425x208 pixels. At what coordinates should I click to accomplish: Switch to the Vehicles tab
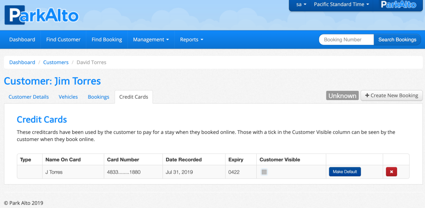(x=68, y=97)
